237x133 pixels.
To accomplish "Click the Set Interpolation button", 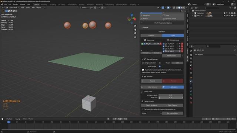I will click(173, 113).
